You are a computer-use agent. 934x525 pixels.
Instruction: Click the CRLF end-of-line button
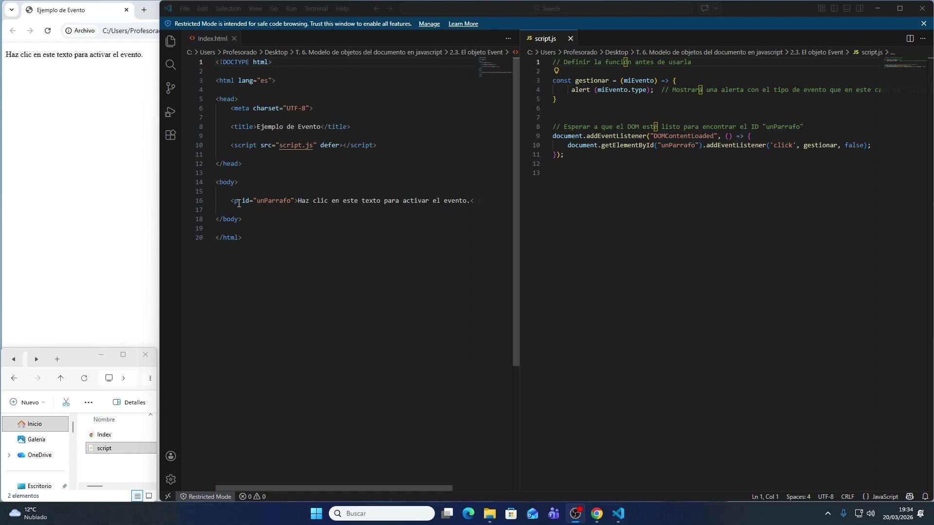pyautogui.click(x=847, y=496)
